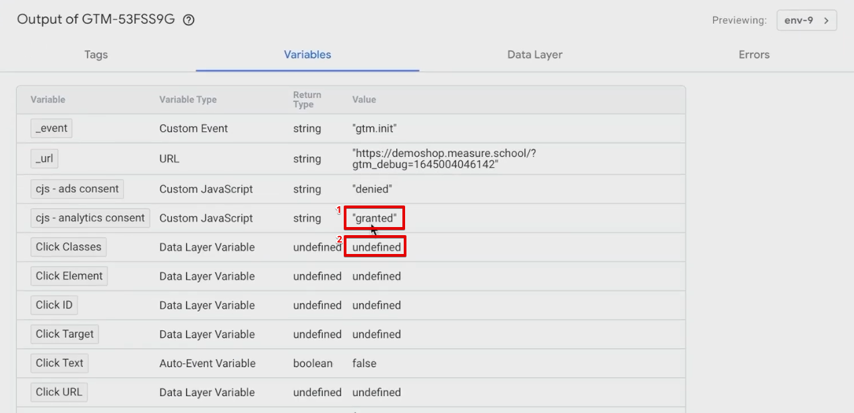Switch to the Tags tab
Image resolution: width=854 pixels, height=413 pixels.
pyautogui.click(x=96, y=55)
